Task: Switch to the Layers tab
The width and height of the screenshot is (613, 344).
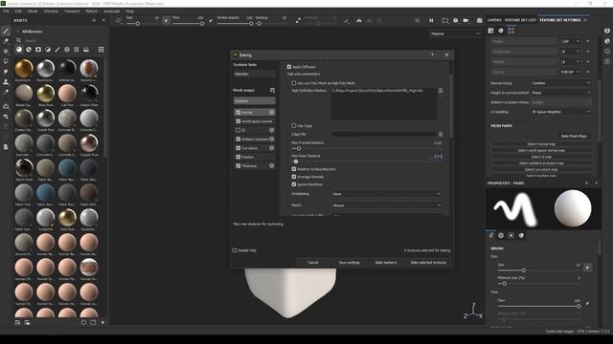Action: click(494, 20)
